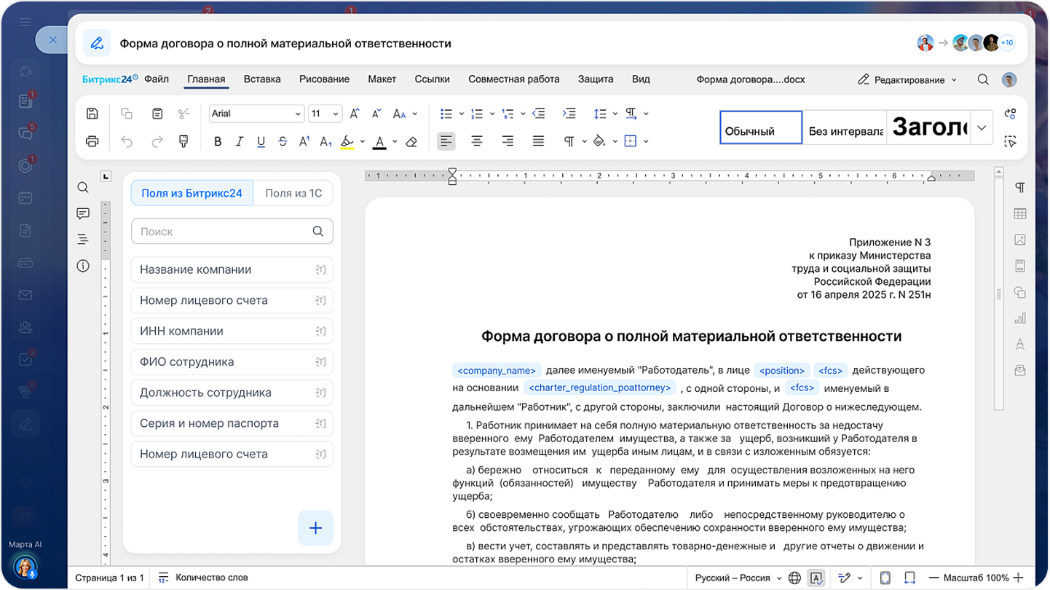Open the font size dropdown
This screenshot has width=1050, height=590.
click(x=325, y=114)
